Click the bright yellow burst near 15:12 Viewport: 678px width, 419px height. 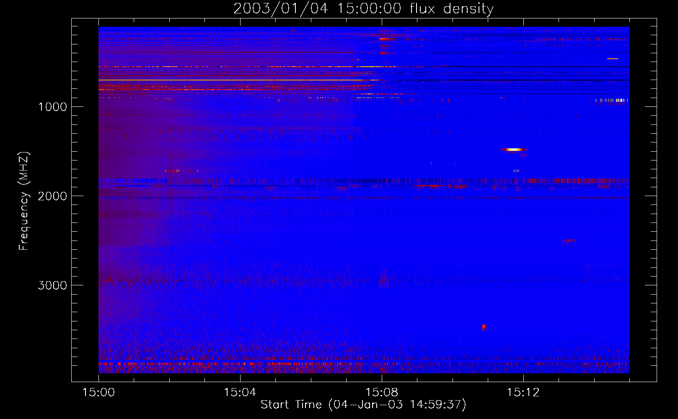[x=514, y=149]
